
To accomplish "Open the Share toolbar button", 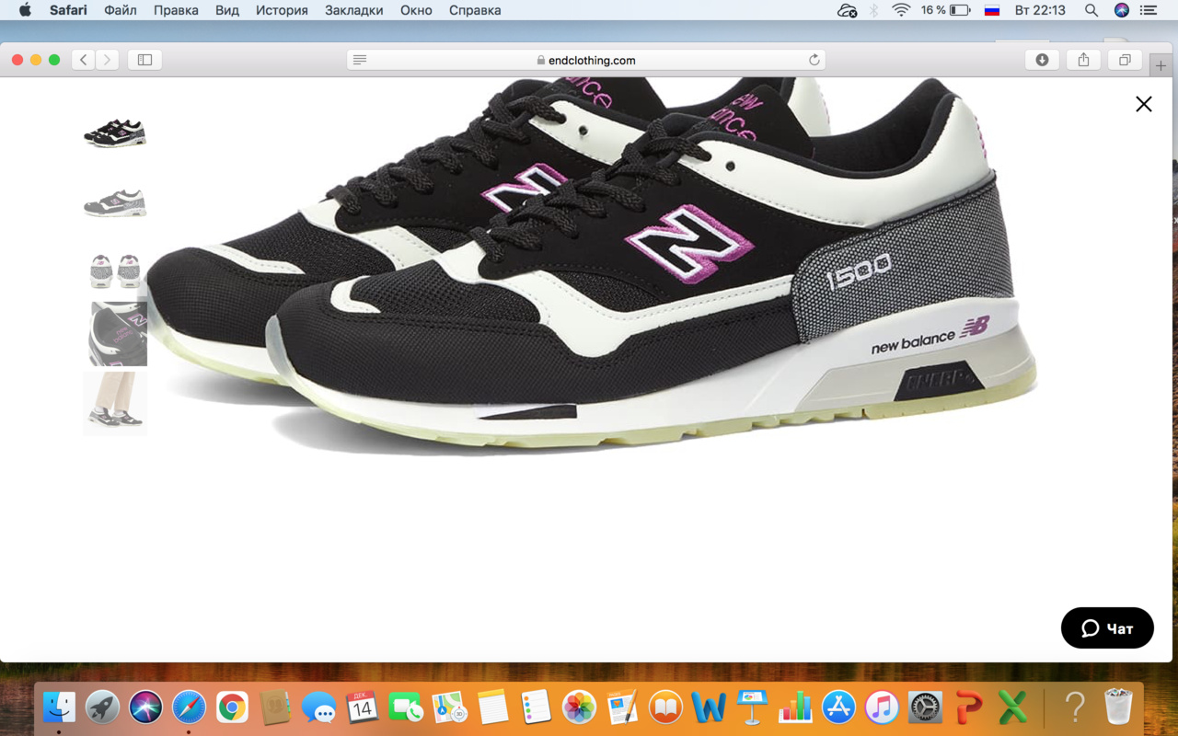I will click(1083, 60).
